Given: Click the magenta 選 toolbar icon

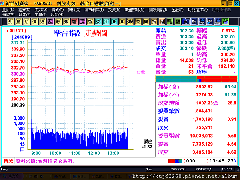Looking at the screenshot, I should point(50,22).
